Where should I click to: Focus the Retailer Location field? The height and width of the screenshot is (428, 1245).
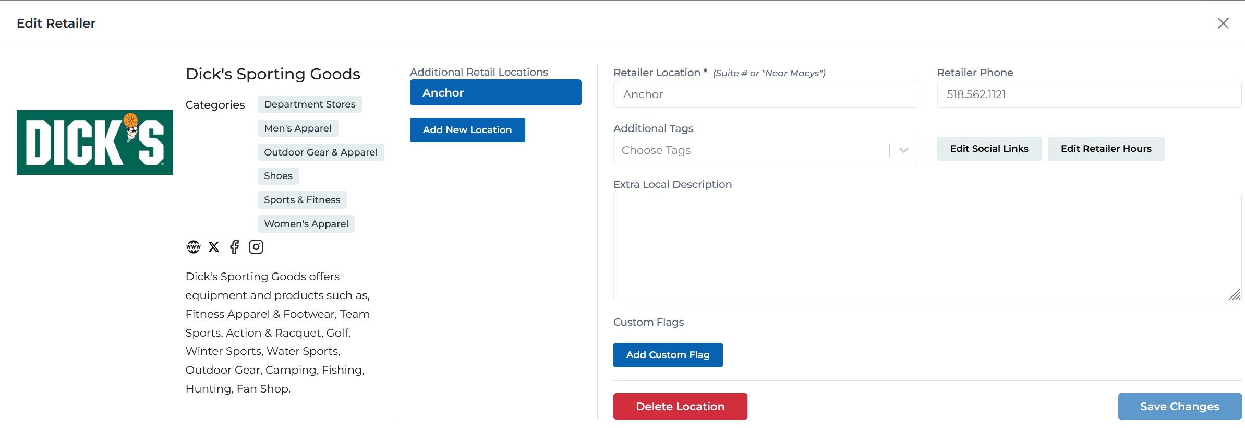(x=766, y=94)
